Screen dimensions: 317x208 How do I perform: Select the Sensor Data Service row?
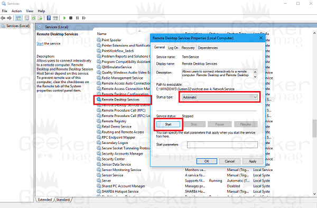(116, 164)
